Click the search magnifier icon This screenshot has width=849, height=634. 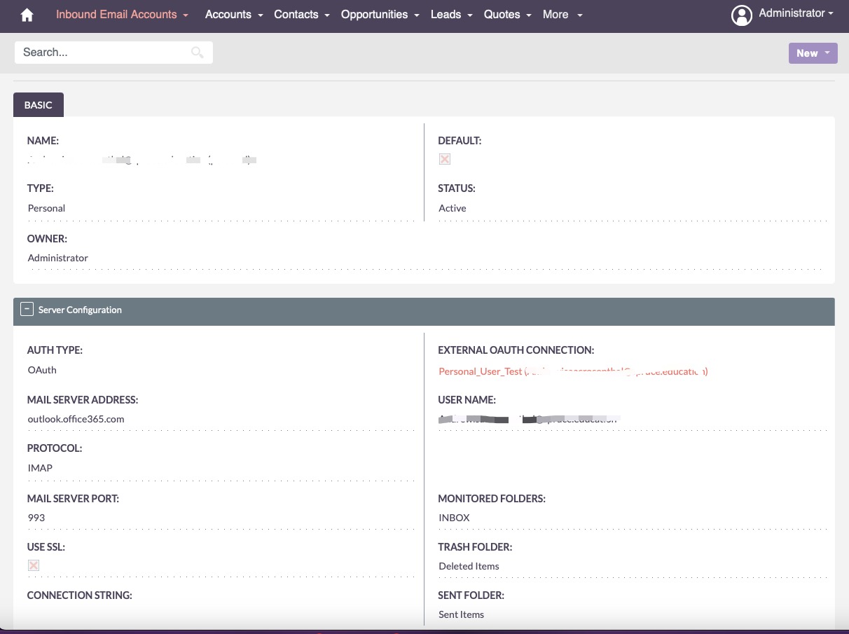[198, 53]
